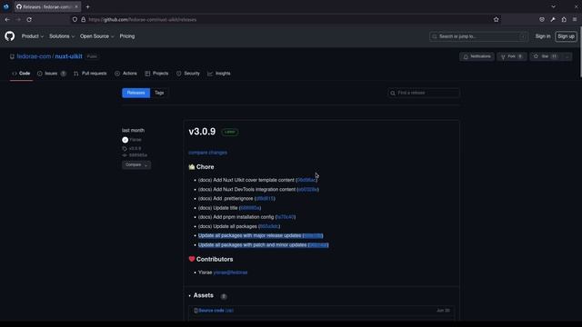Open commit link for major release updates
582x327 pixels.
point(313,236)
